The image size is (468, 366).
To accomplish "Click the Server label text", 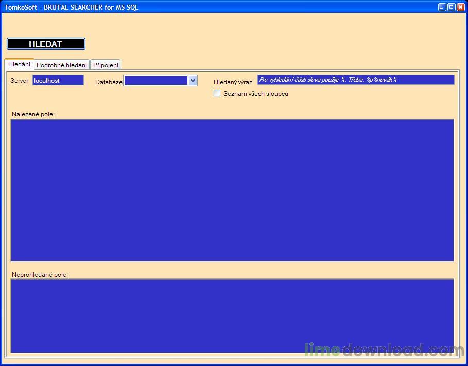I will pos(20,81).
